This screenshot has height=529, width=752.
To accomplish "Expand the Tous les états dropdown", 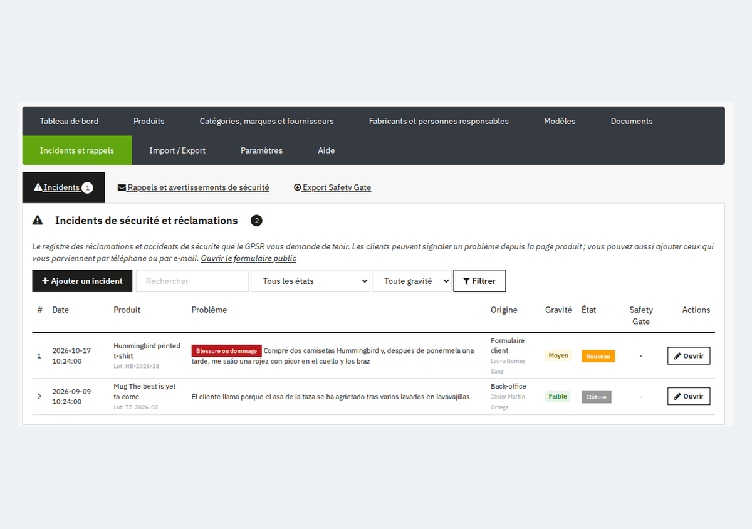I will 310,281.
